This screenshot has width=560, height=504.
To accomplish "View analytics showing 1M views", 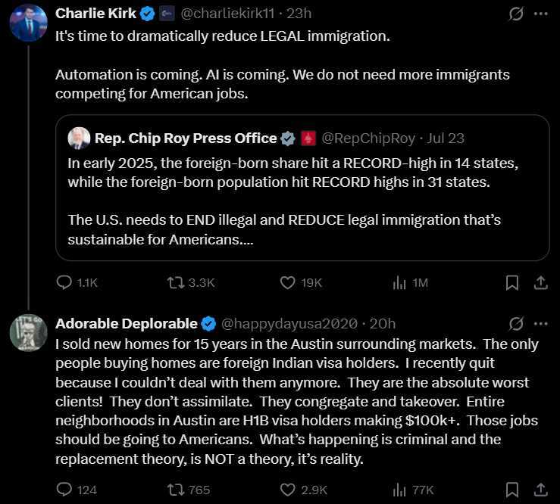I will click(410, 283).
